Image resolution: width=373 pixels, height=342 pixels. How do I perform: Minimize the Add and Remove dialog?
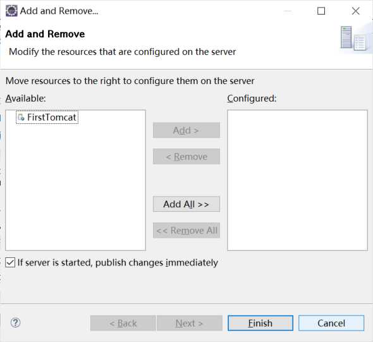point(288,11)
